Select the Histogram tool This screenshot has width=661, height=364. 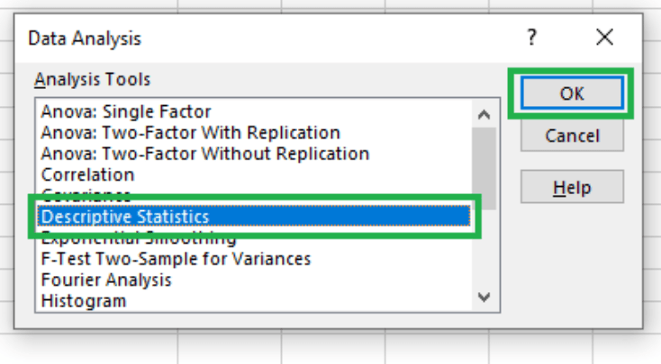(83, 300)
